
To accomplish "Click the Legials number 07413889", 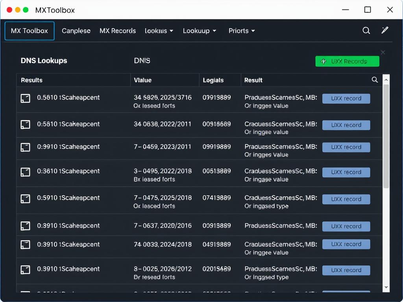I will pyautogui.click(x=217, y=198).
